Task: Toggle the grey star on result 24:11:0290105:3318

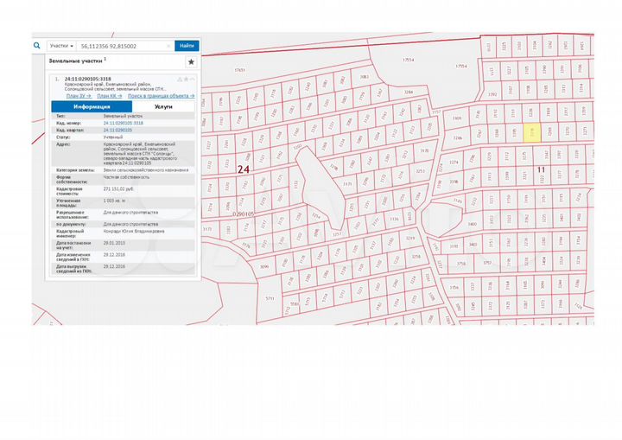Action: tap(185, 79)
